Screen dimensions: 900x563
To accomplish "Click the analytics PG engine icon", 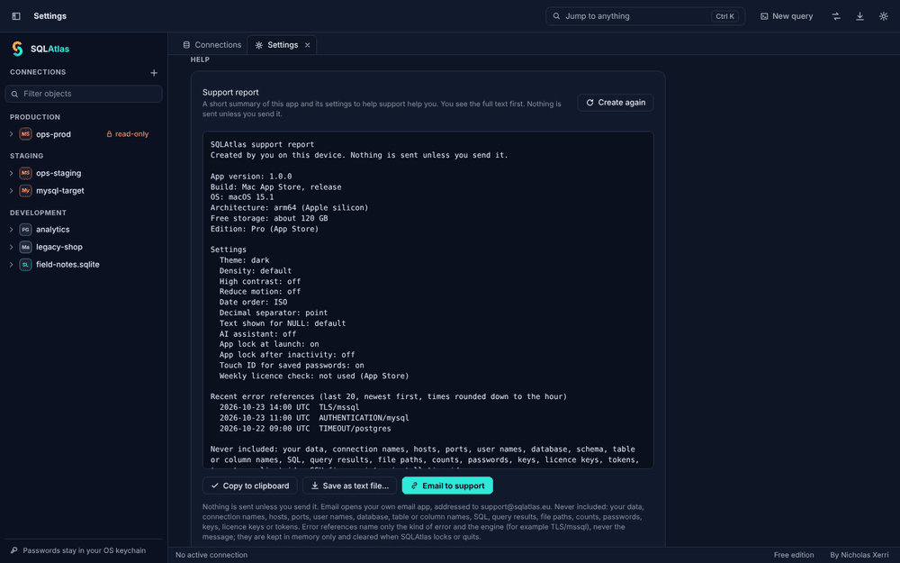I will (x=25, y=229).
